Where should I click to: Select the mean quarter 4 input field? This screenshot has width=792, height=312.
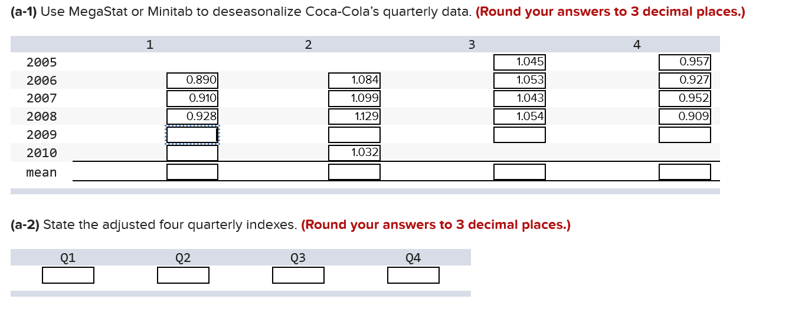pyautogui.click(x=685, y=172)
